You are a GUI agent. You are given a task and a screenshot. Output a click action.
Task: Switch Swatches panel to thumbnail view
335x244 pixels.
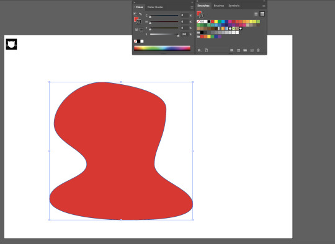click(x=262, y=14)
